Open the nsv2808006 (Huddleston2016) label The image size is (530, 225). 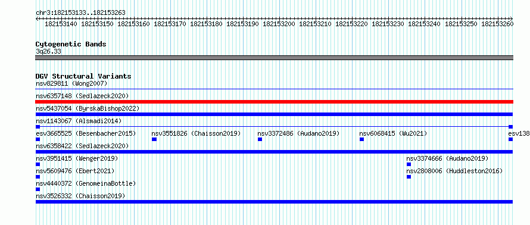click(x=454, y=171)
